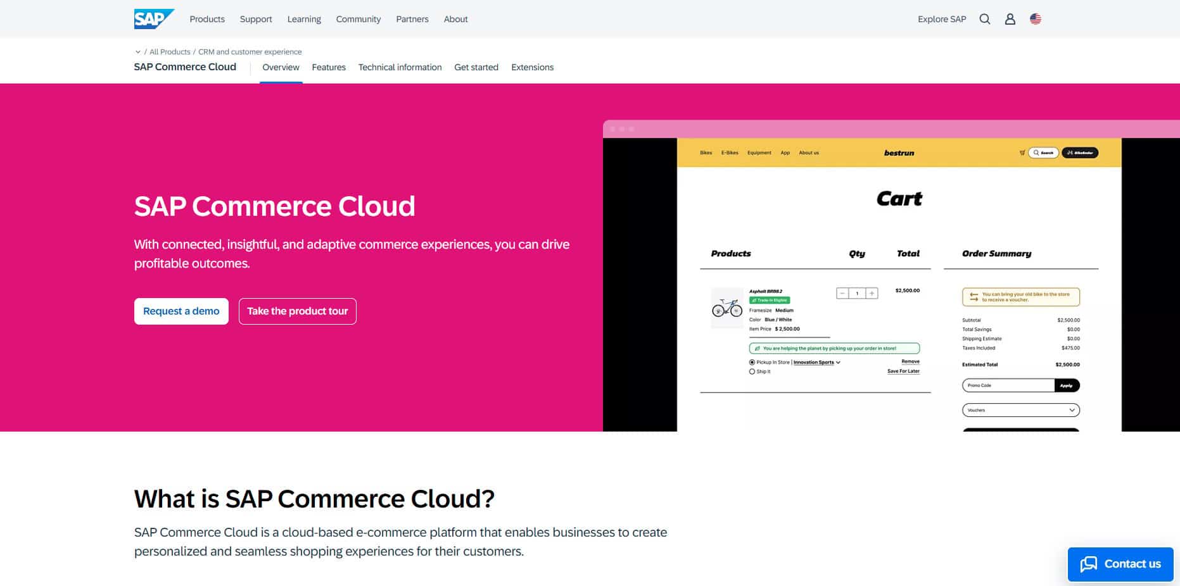
Task: Click Explore SAP link
Action: pos(942,19)
